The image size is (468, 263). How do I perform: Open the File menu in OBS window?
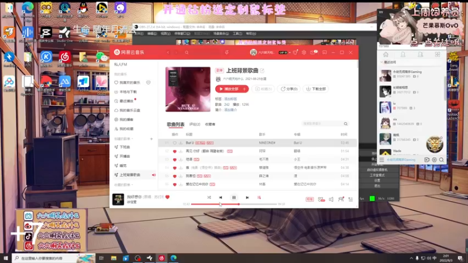(x=139, y=34)
